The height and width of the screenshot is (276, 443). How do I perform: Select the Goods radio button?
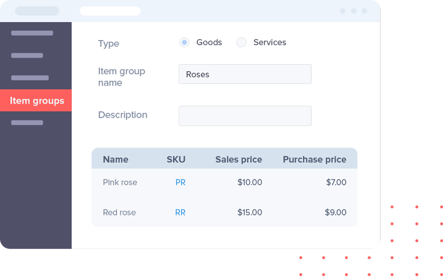184,43
